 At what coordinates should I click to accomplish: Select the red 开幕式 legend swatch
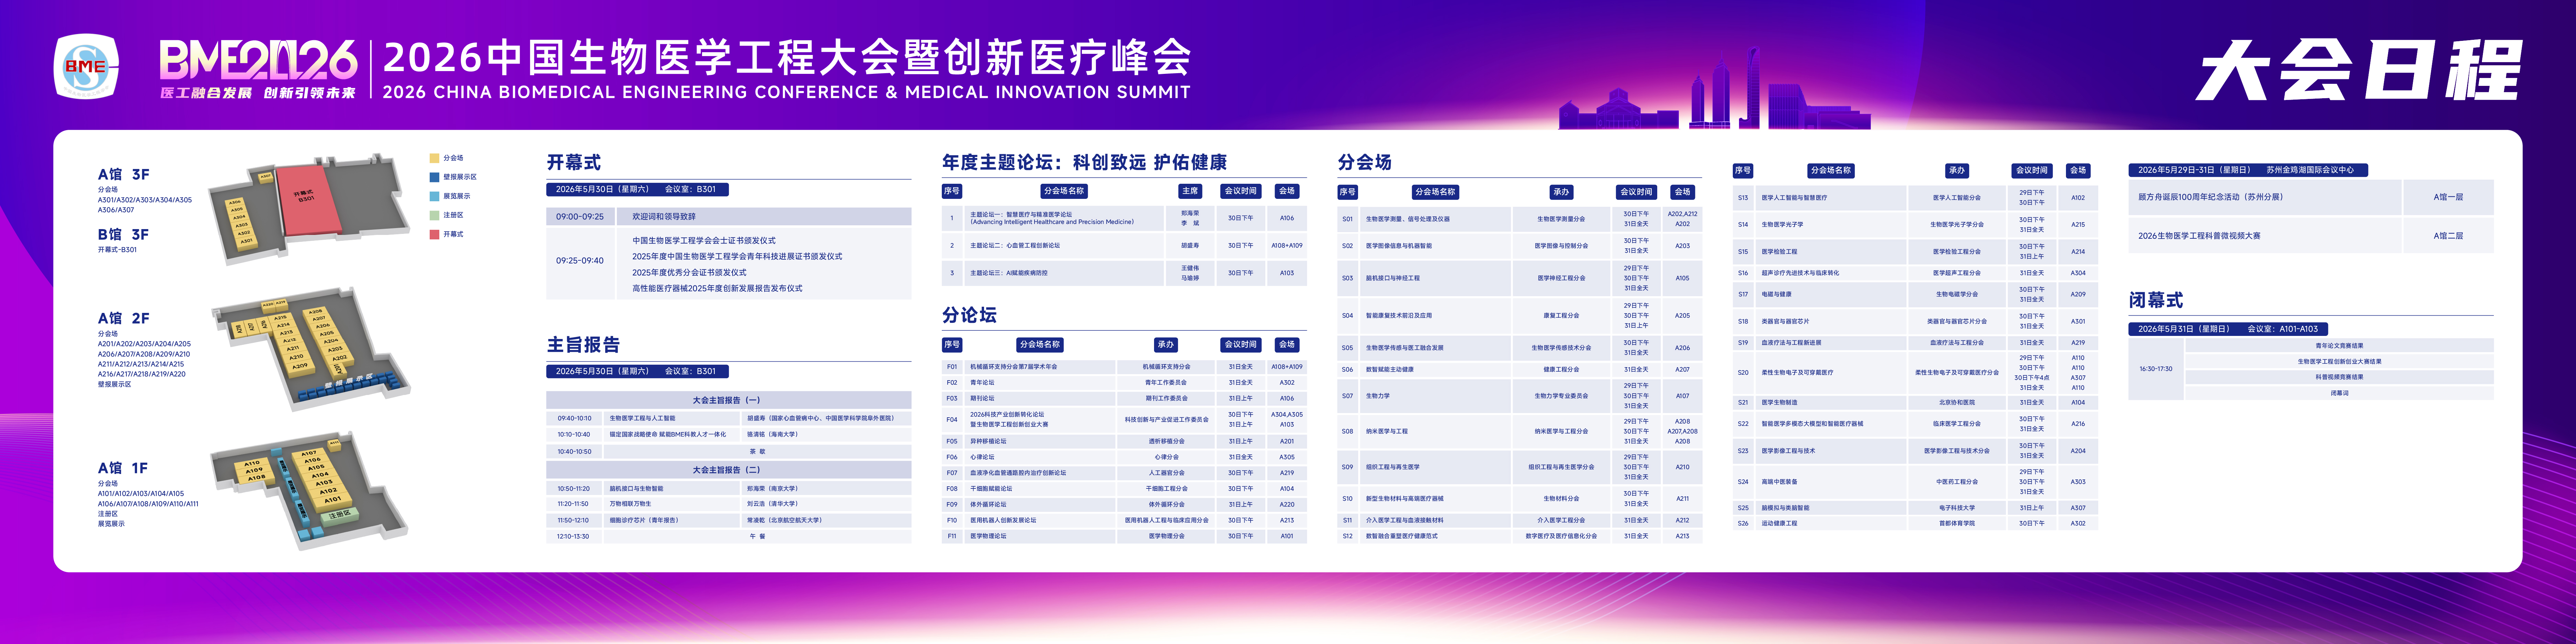(434, 234)
